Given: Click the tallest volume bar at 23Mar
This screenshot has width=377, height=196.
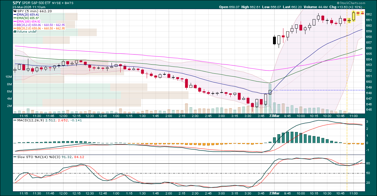Looking at the screenshot, I should click(270, 98).
